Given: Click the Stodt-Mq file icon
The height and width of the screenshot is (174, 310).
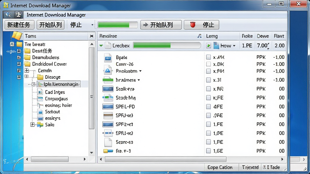Looking at the screenshot, I should click(x=108, y=98).
